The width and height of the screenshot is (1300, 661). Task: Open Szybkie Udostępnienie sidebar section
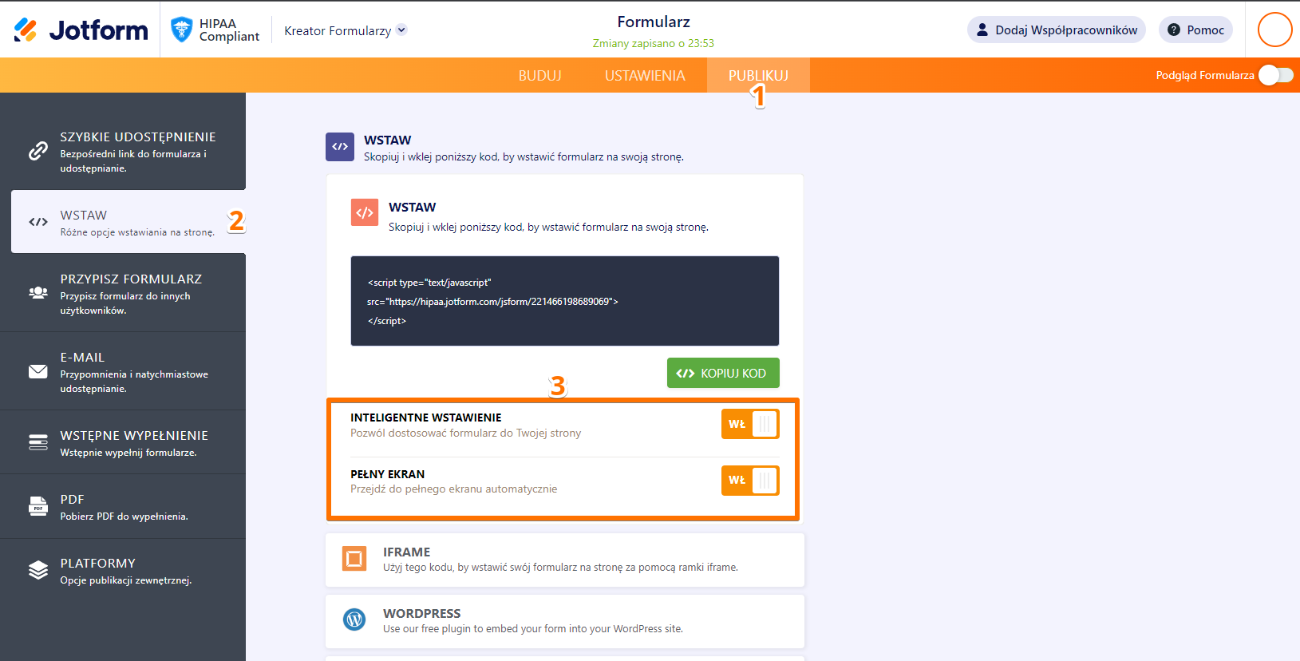(123, 151)
